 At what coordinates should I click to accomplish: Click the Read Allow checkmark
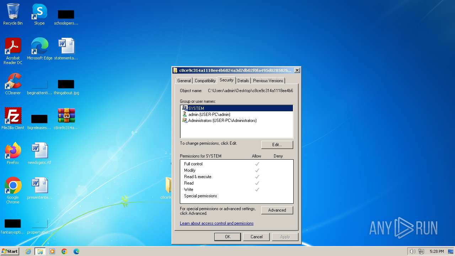pyautogui.click(x=257, y=183)
